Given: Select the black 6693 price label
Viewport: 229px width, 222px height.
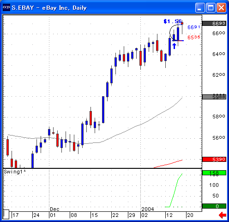Looking at the screenshot, I should tap(214, 24).
